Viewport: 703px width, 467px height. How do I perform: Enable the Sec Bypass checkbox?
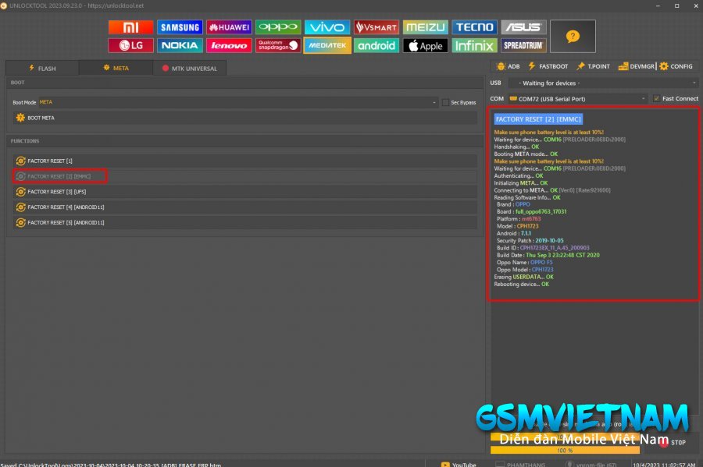tap(445, 102)
